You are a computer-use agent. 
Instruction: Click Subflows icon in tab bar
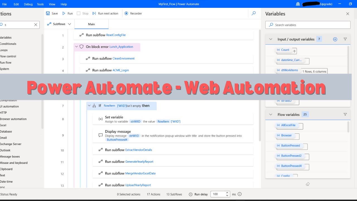click(49, 24)
